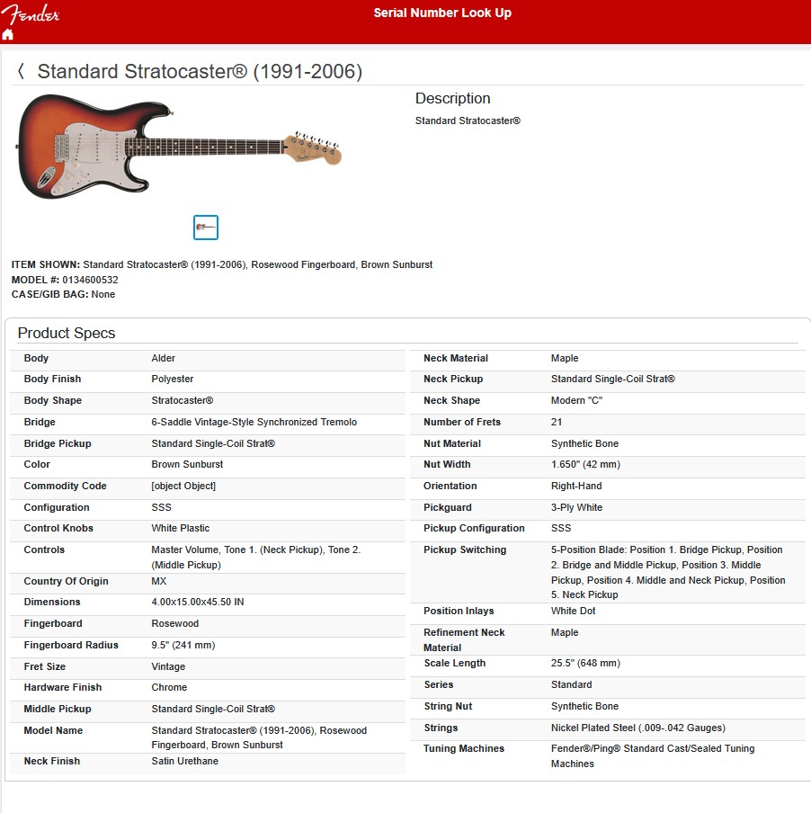
Task: Click the Model Name label
Action: [x=53, y=730]
